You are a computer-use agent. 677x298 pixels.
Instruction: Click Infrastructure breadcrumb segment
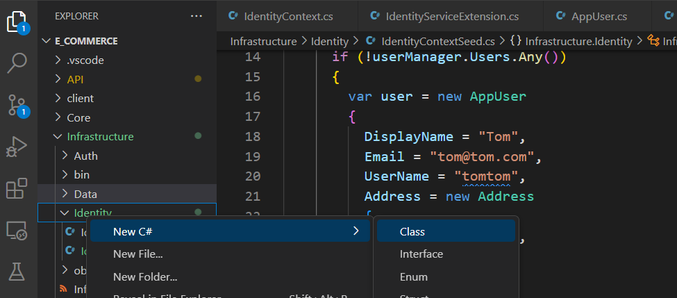click(263, 42)
